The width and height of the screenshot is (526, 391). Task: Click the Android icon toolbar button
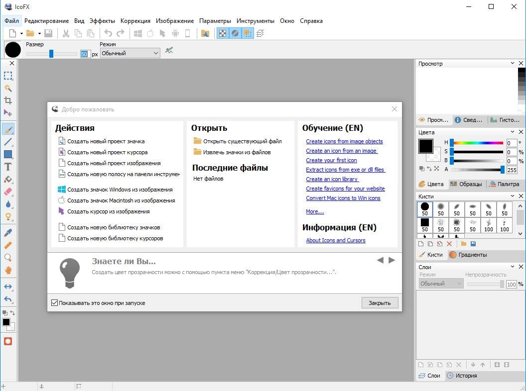coord(175,33)
